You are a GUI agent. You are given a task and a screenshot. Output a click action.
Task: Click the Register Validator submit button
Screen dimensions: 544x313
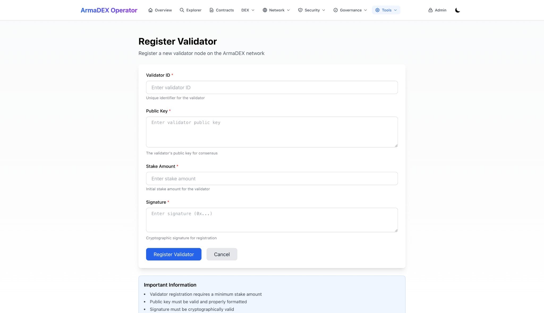pos(173,254)
